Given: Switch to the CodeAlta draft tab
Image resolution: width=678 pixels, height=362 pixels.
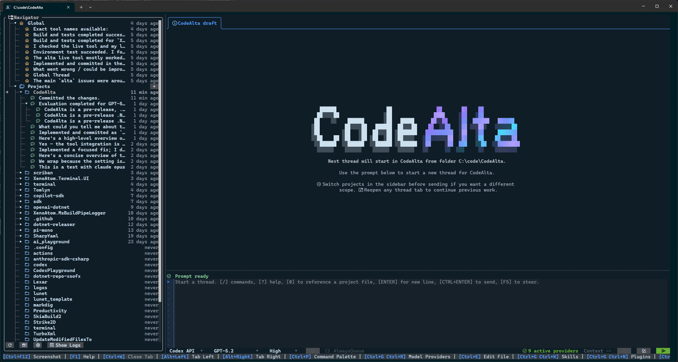Looking at the screenshot, I should point(195,23).
